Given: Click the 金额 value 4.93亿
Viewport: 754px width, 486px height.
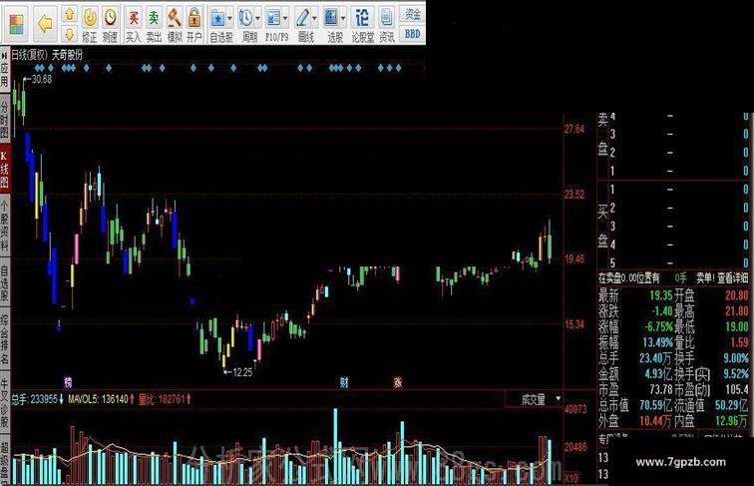Looking at the screenshot, I should click(x=658, y=374).
